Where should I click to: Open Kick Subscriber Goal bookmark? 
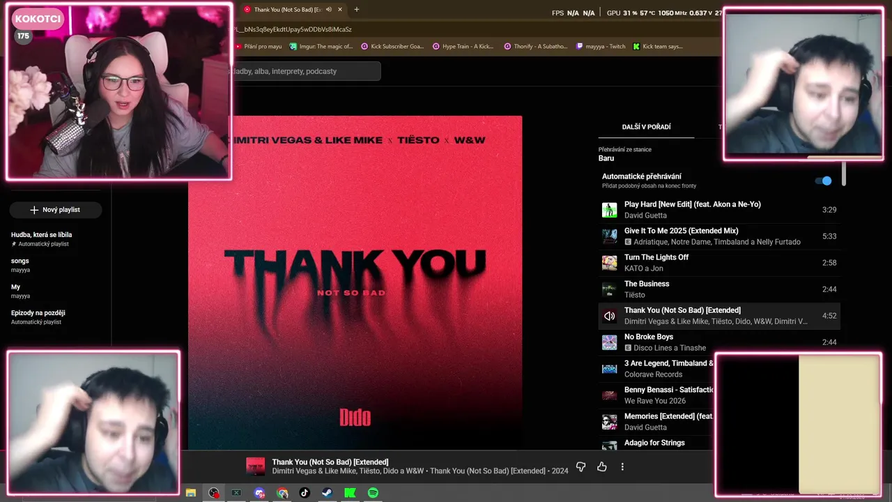point(392,46)
